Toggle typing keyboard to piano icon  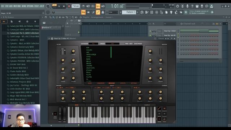(x=83, y=12)
